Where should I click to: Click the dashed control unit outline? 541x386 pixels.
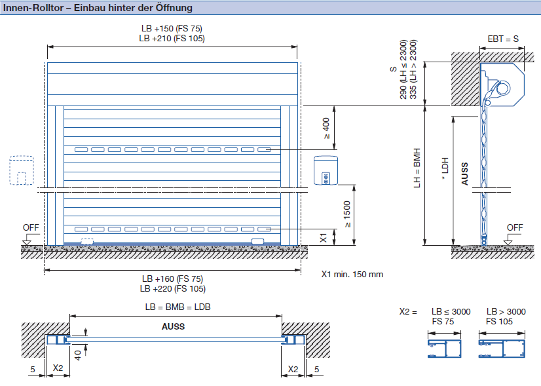22,170
